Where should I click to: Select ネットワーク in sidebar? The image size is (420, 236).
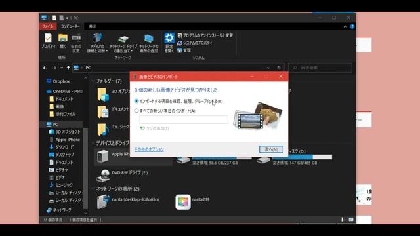pos(58,210)
